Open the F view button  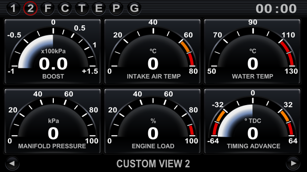tap(47, 9)
